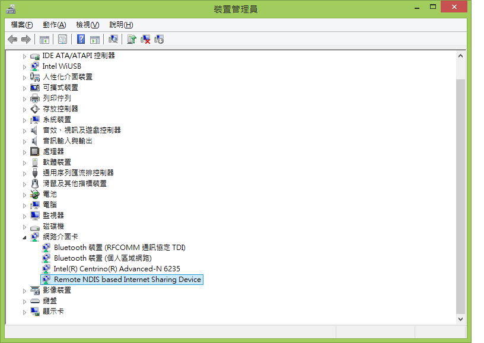Click the update driver software toolbar icon
The image size is (484, 343).
(x=132, y=40)
